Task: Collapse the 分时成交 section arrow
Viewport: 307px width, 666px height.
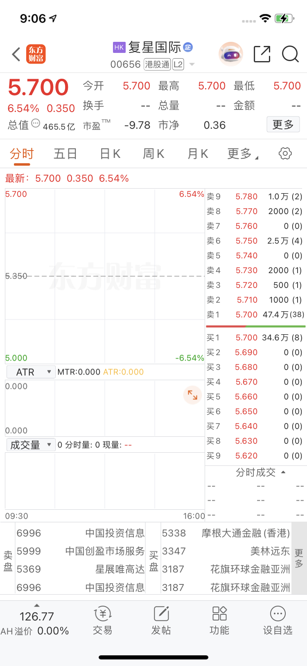Action: pos(283,472)
